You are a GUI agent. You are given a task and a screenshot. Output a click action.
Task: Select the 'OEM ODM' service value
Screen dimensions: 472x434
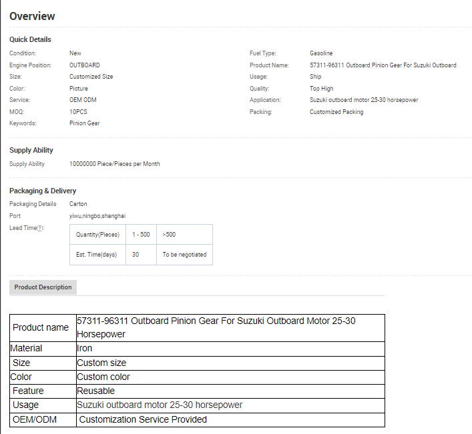click(x=83, y=100)
